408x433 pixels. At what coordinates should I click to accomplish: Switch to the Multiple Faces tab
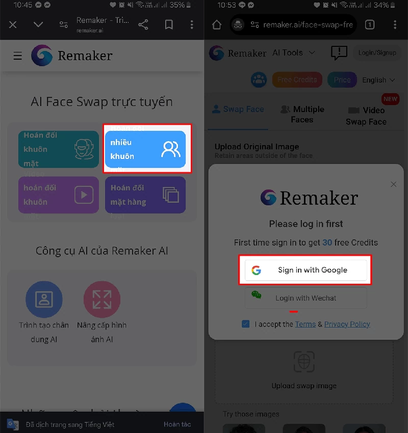[x=302, y=114]
